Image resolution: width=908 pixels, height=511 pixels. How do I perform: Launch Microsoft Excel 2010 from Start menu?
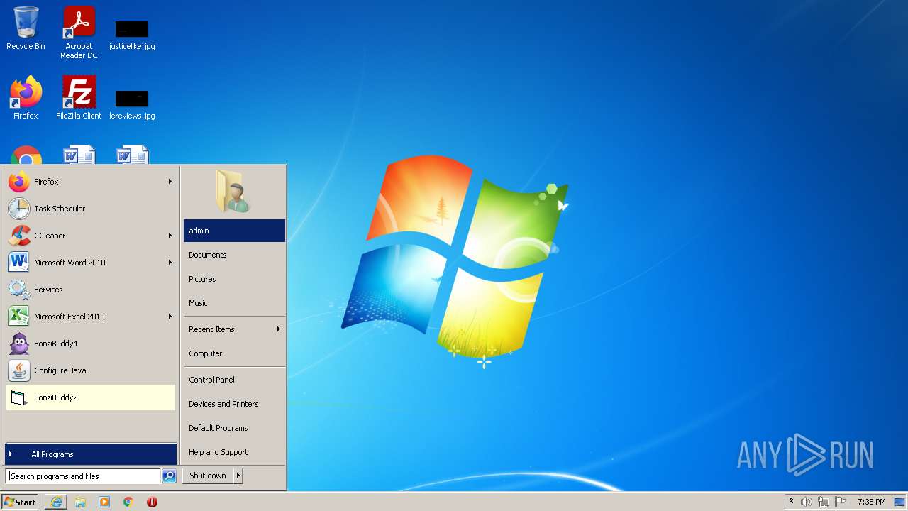point(91,317)
